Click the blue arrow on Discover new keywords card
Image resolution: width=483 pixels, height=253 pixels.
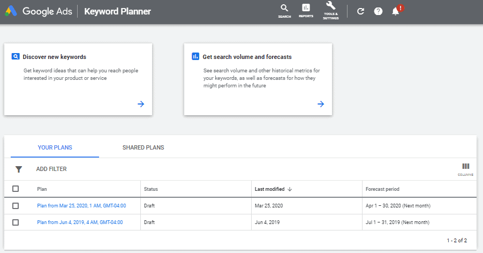141,104
